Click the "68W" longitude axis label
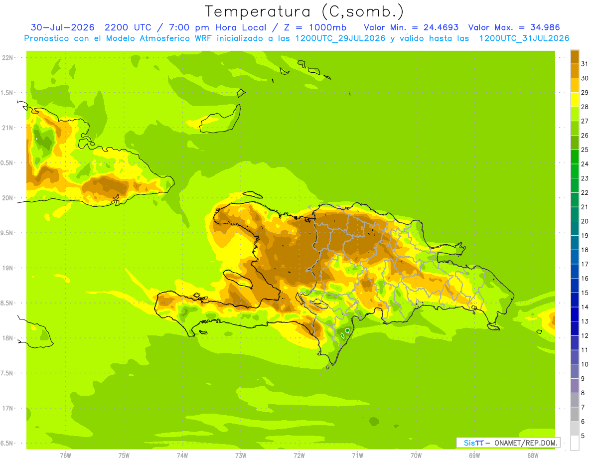 [533, 455]
